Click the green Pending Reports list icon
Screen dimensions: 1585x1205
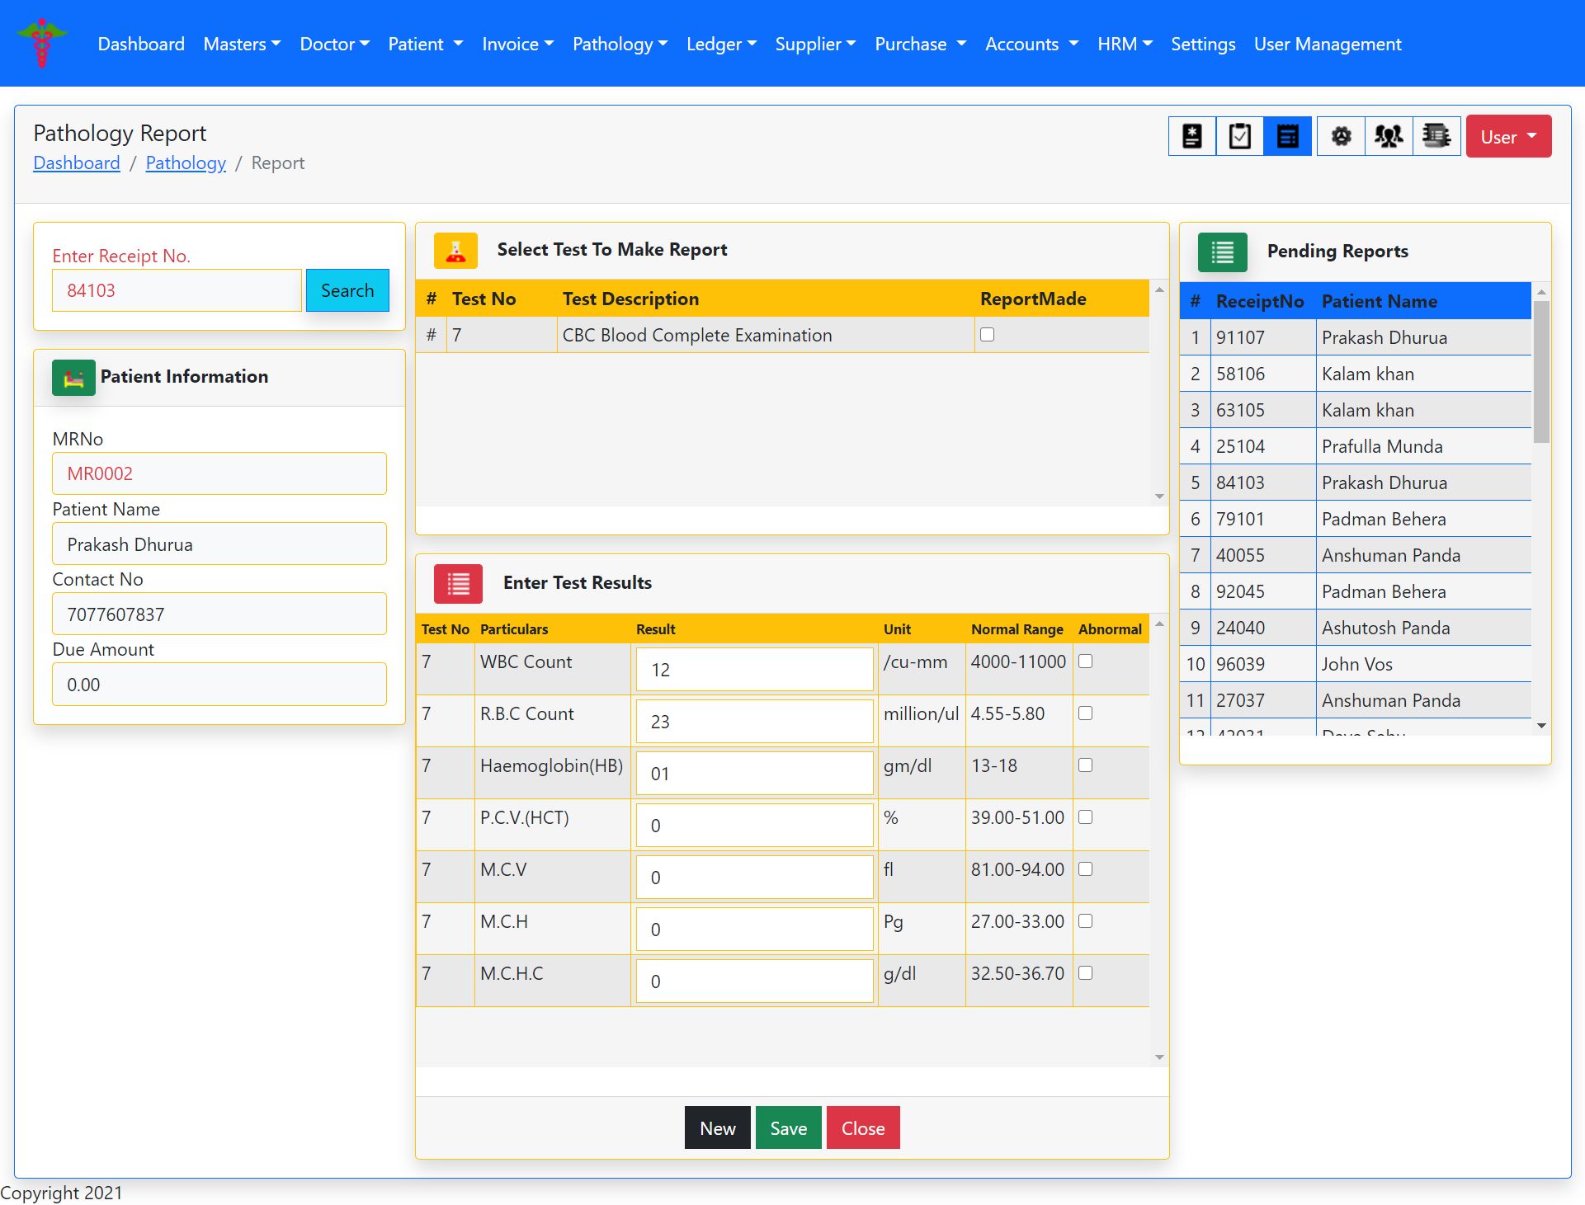1222,252
